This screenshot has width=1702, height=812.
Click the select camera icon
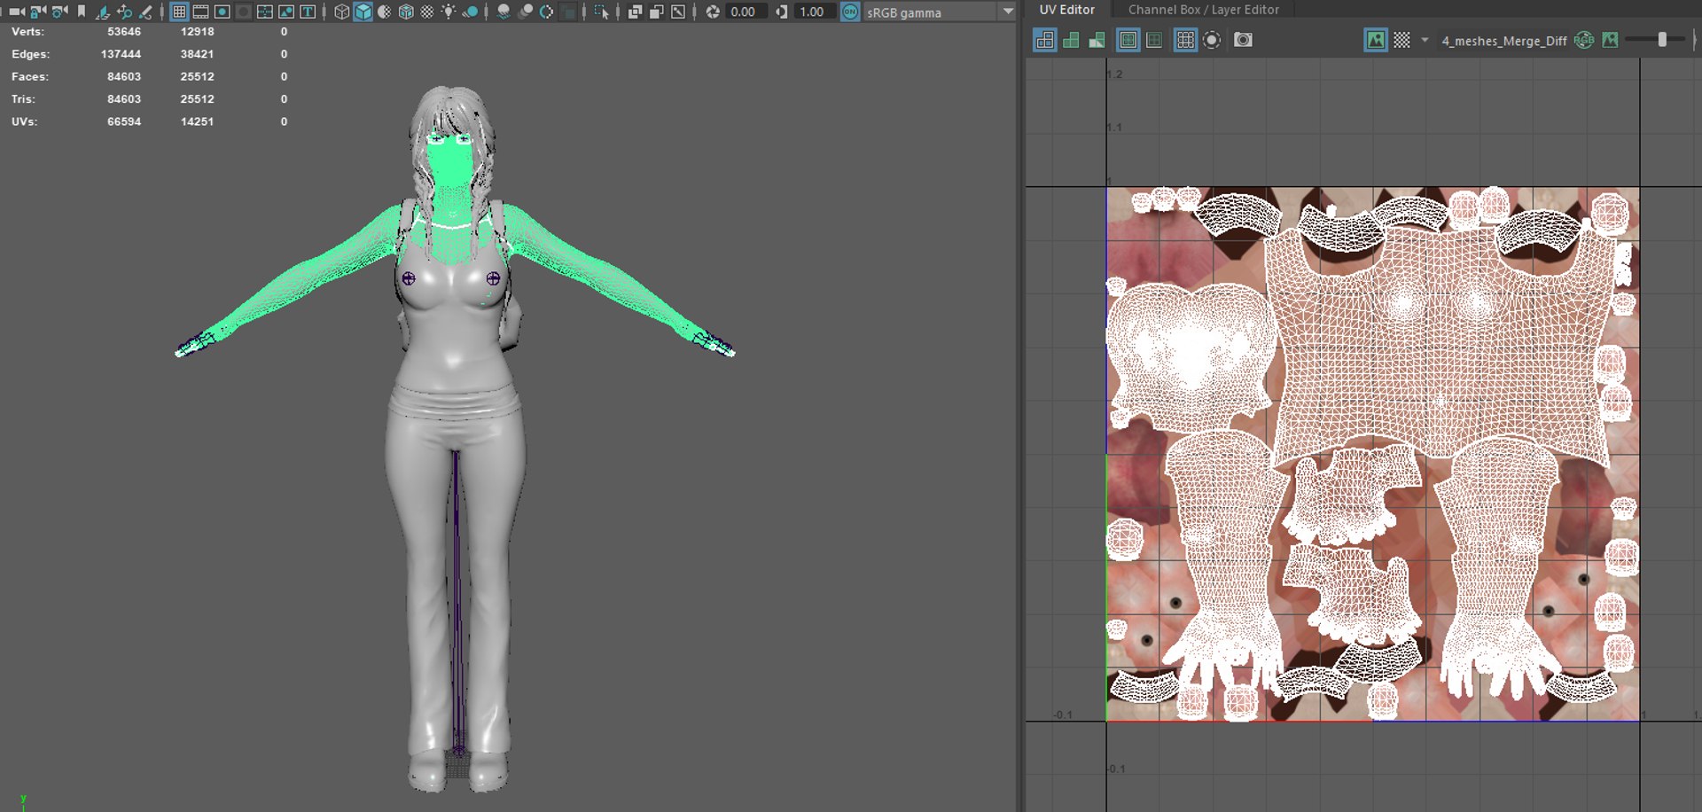(17, 12)
